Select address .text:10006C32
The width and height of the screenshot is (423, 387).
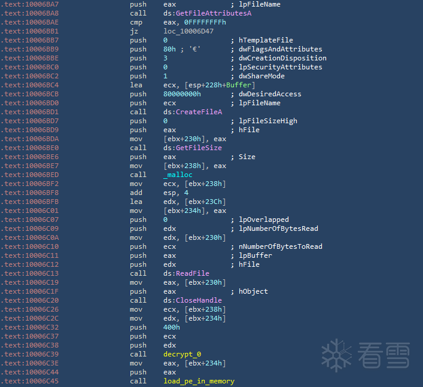click(x=30, y=327)
